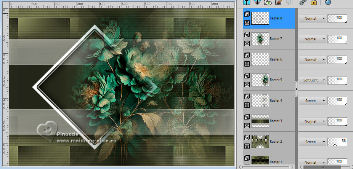
Task: Open Raster 1 blend mode dropdown
Action: tap(313, 162)
